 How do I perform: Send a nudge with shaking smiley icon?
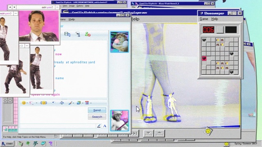(44, 103)
